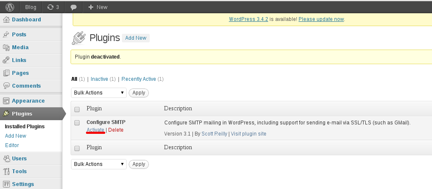This screenshot has height=189, width=432.
Task: Click the bottom Apply button
Action: click(x=139, y=164)
